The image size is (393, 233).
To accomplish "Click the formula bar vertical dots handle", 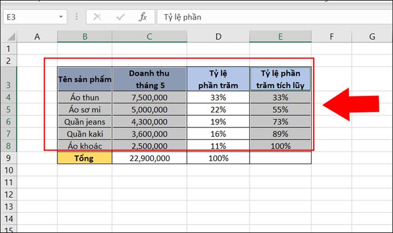I will pyautogui.click(x=76, y=17).
